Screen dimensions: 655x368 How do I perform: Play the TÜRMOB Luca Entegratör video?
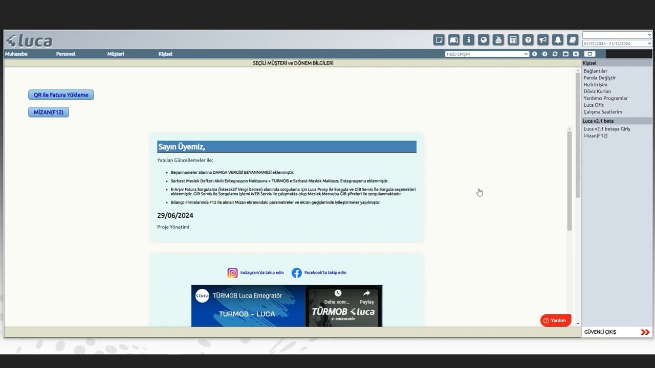[287, 306]
